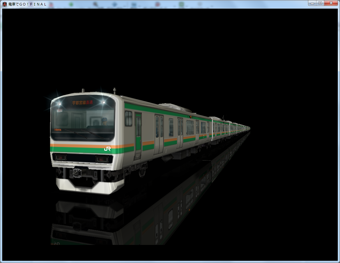Minimize the 電車でGO! FINAL window
This screenshot has width=340, height=263.
312,3
